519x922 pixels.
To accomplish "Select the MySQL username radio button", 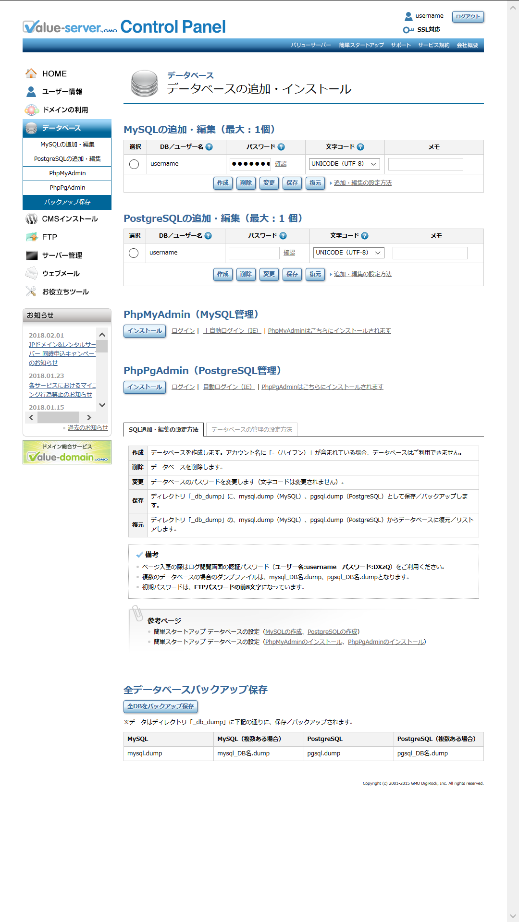I will coord(134,164).
